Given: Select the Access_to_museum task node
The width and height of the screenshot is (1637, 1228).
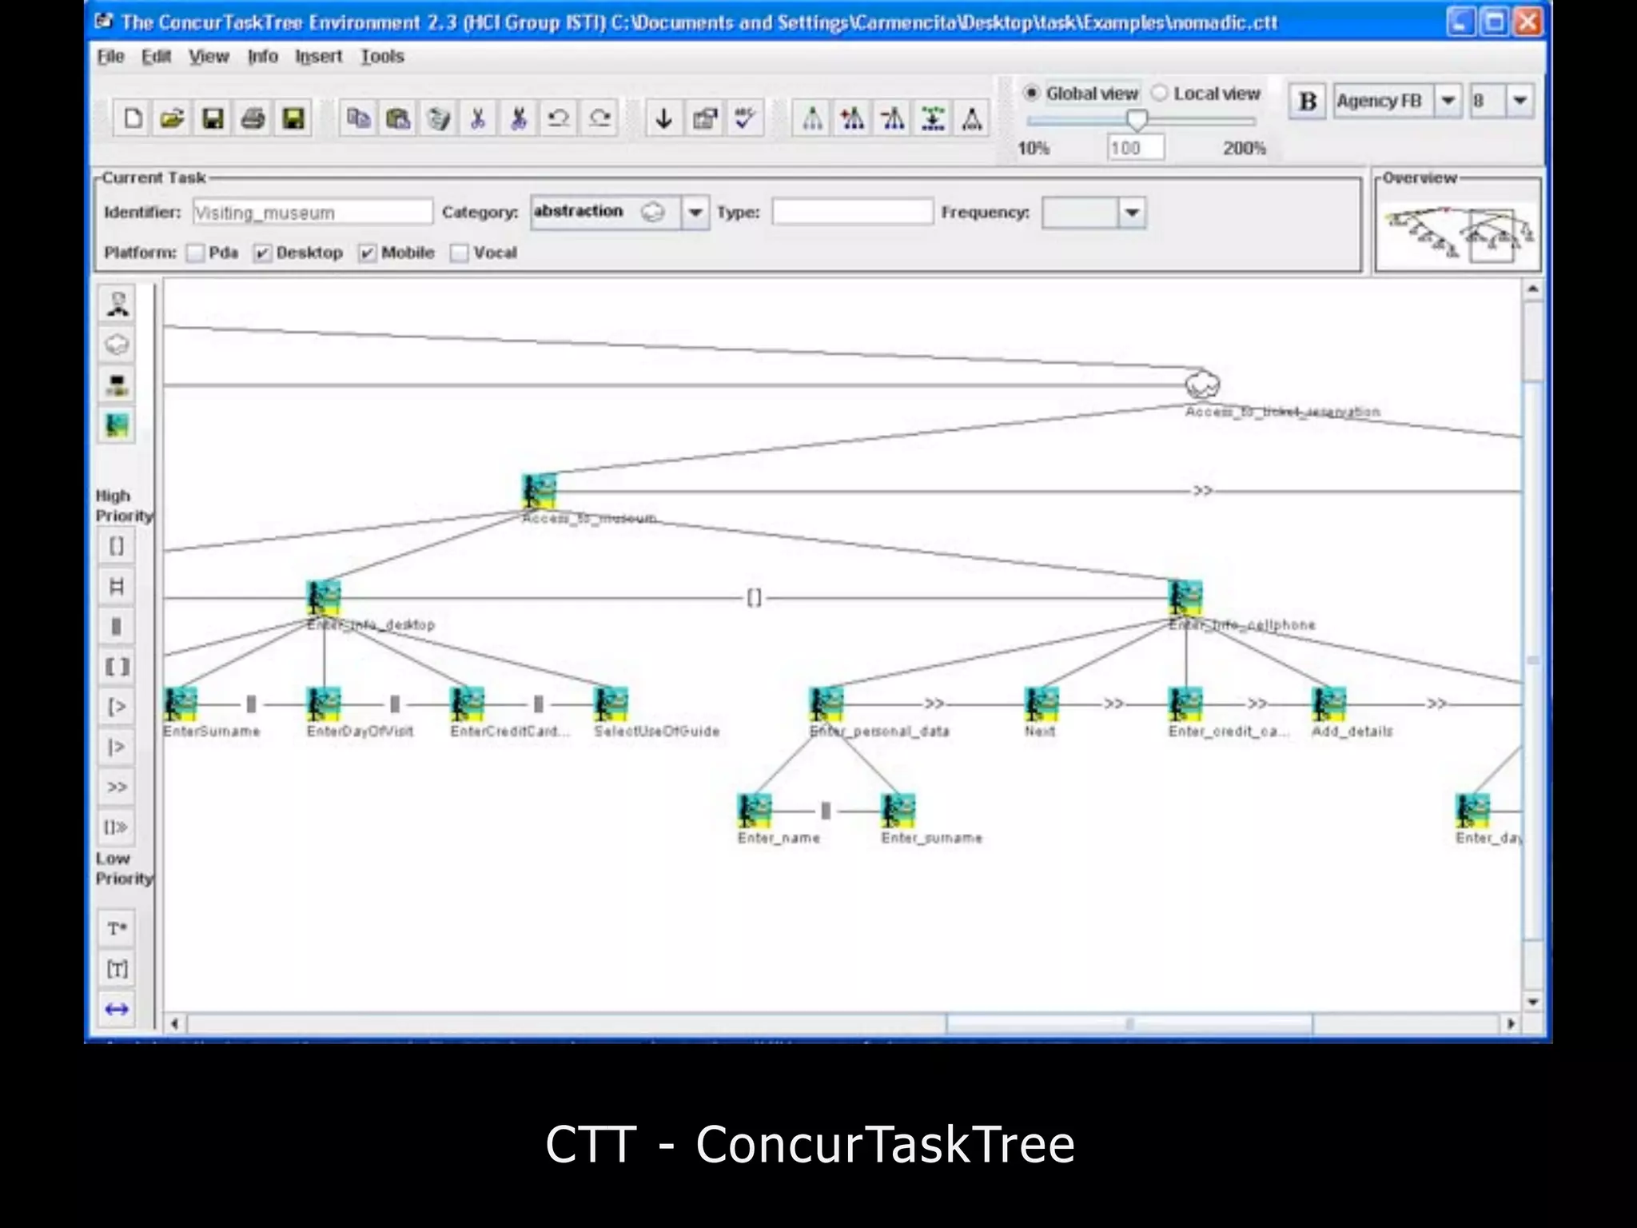Looking at the screenshot, I should (x=540, y=491).
